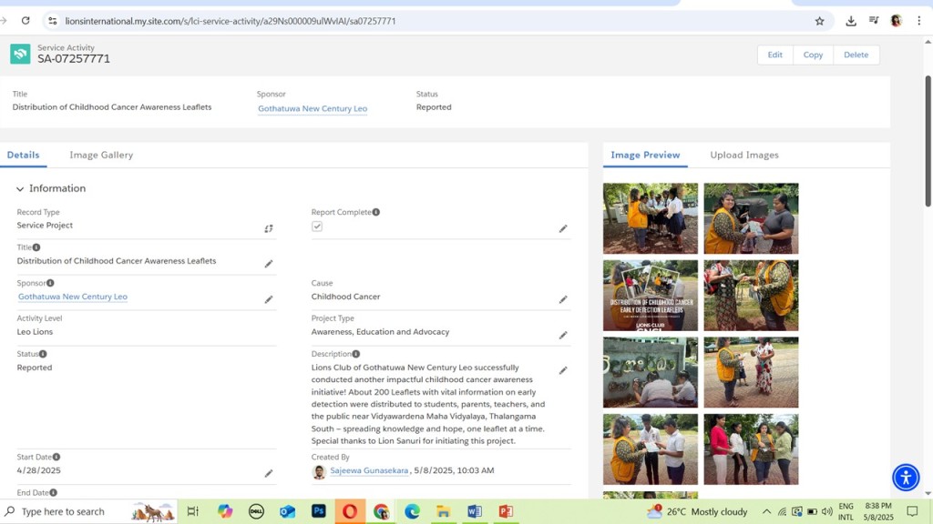
Task: Open the Chrome profile avatar
Action: (x=897, y=21)
